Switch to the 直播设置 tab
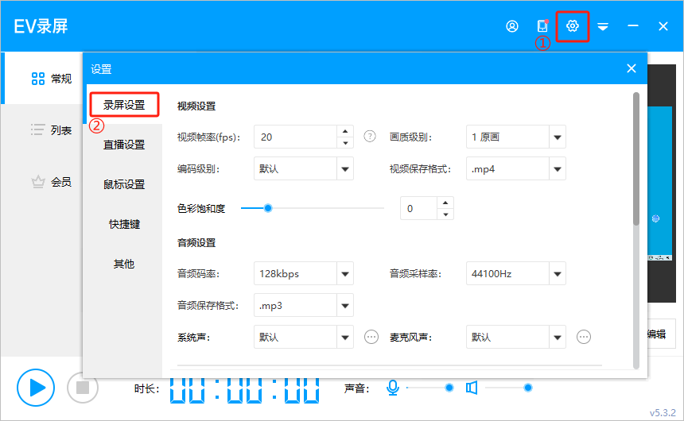Image resolution: width=684 pixels, height=421 pixels. 124,145
